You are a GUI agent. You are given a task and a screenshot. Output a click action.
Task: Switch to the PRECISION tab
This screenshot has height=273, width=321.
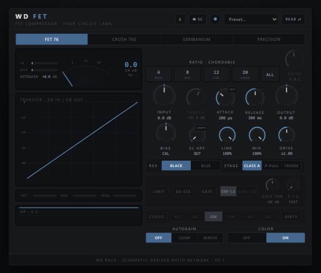point(269,39)
